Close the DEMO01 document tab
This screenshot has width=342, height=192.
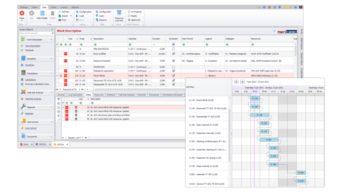tap(50, 144)
